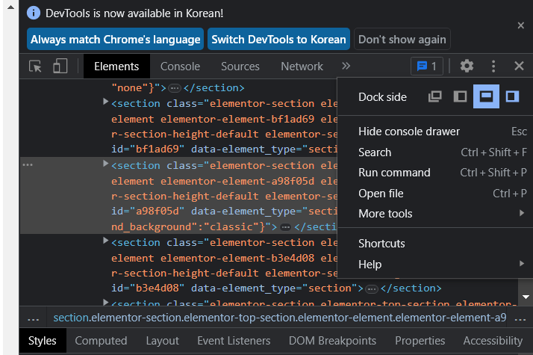Open the Accessibility pane tab

coord(493,341)
